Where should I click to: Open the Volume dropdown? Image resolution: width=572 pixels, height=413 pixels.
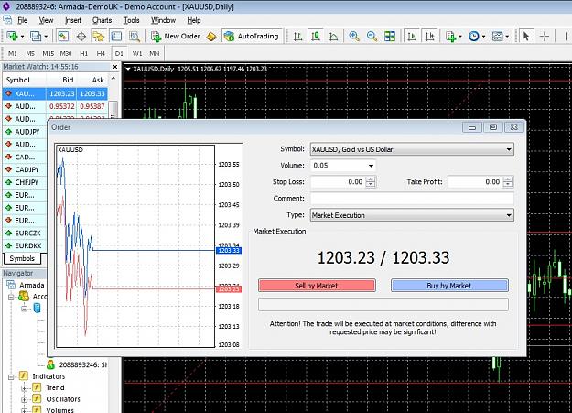pyautogui.click(x=371, y=166)
